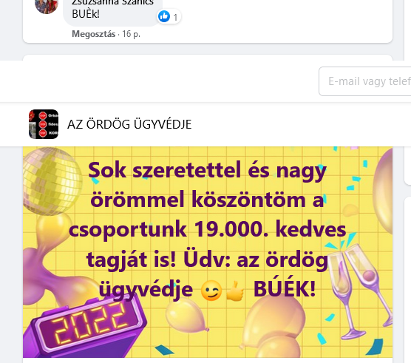The image size is (411, 363).
Task: Click the BUÈk! comment text bubble
Action: pyautogui.click(x=112, y=12)
